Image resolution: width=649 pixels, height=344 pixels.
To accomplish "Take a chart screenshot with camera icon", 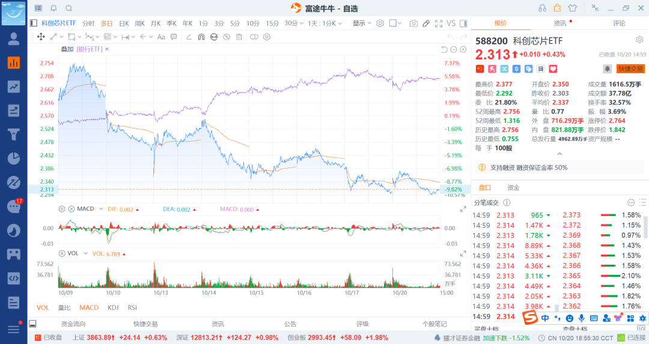I will coord(413,23).
